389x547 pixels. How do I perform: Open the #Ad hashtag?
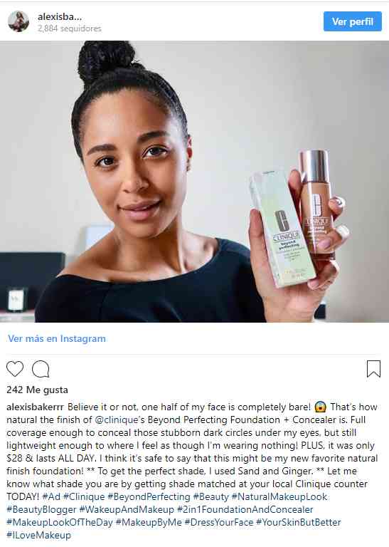click(x=51, y=496)
